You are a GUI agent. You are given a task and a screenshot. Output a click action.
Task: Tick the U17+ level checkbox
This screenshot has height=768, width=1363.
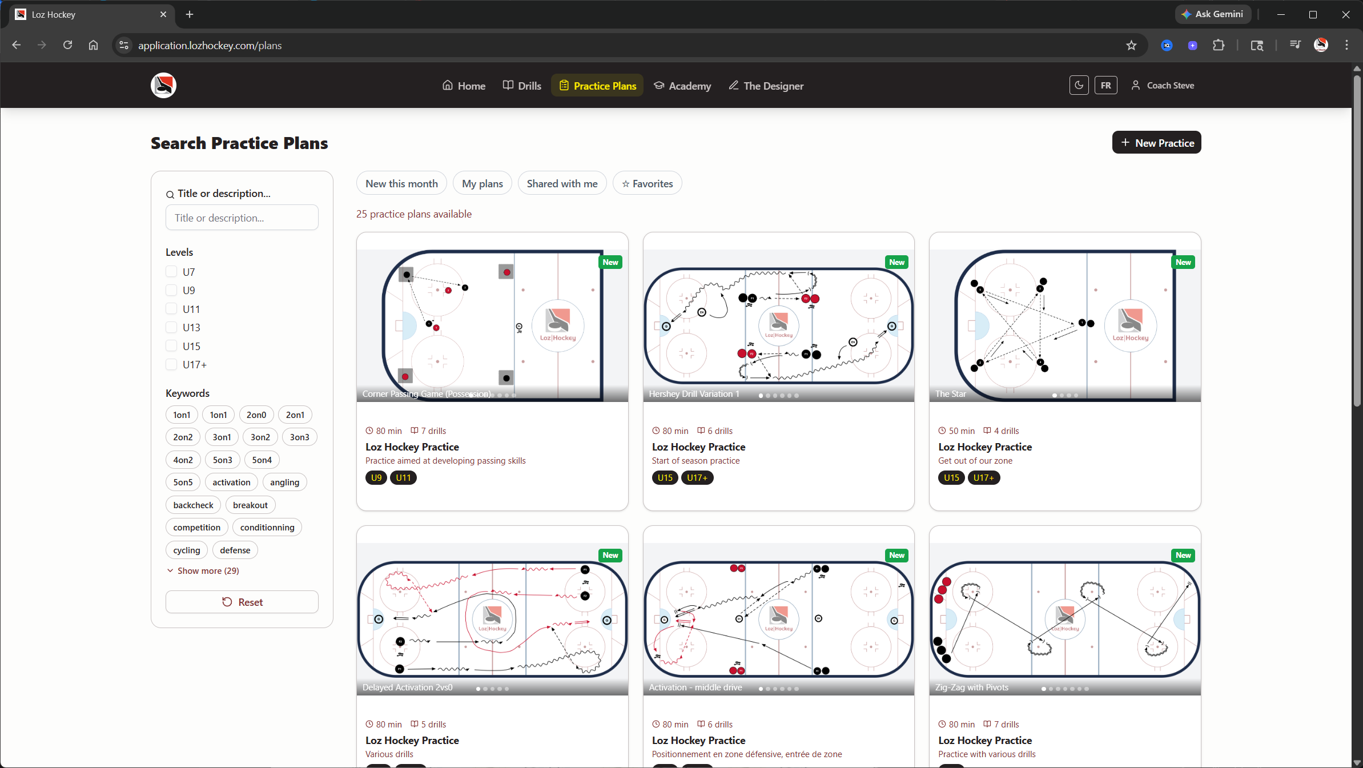[x=171, y=364]
